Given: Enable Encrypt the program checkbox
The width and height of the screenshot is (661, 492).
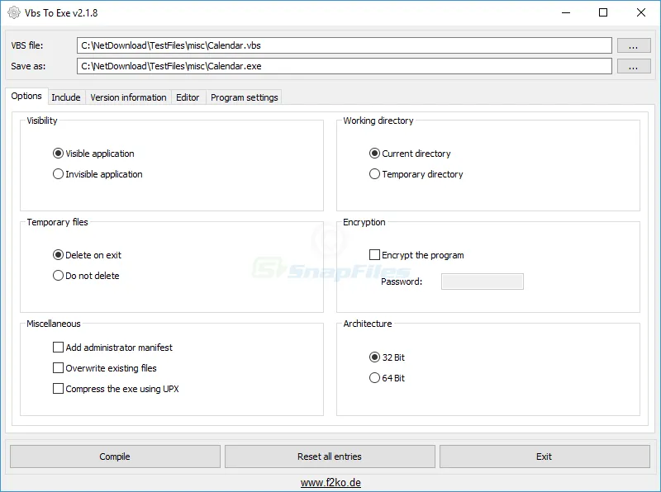Looking at the screenshot, I should point(416,255).
